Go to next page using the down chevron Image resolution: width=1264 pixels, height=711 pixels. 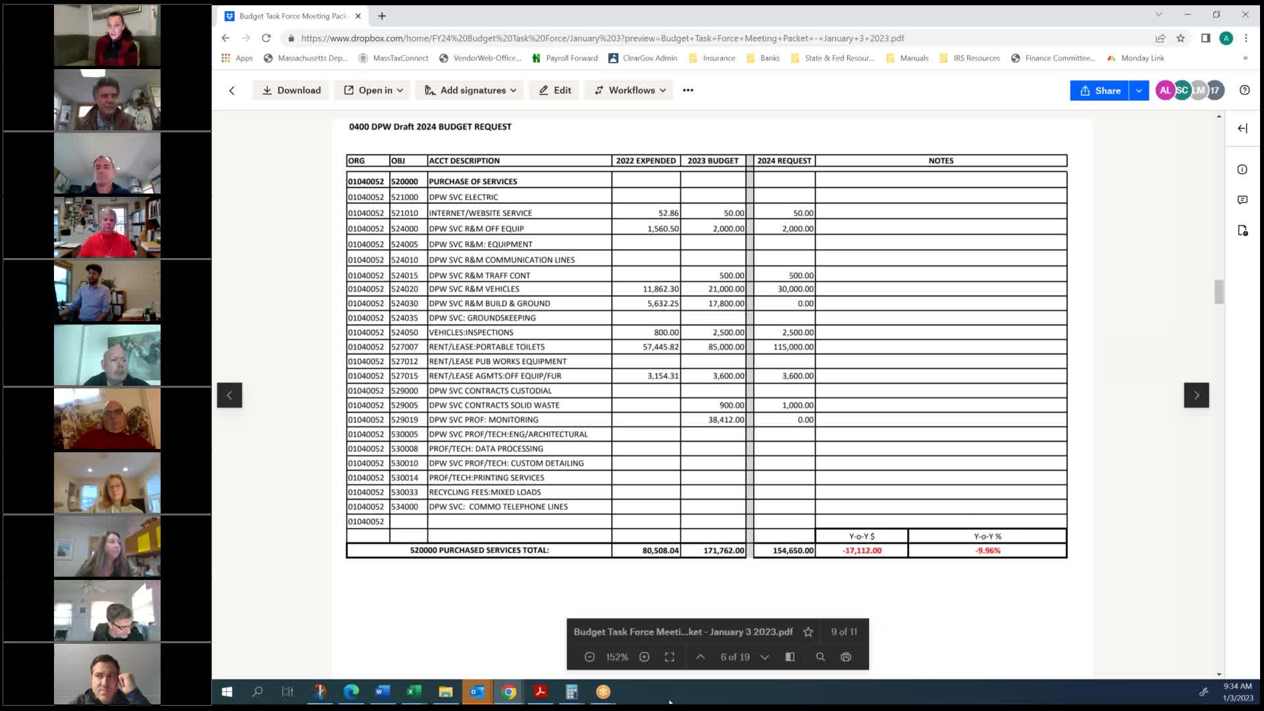point(765,656)
